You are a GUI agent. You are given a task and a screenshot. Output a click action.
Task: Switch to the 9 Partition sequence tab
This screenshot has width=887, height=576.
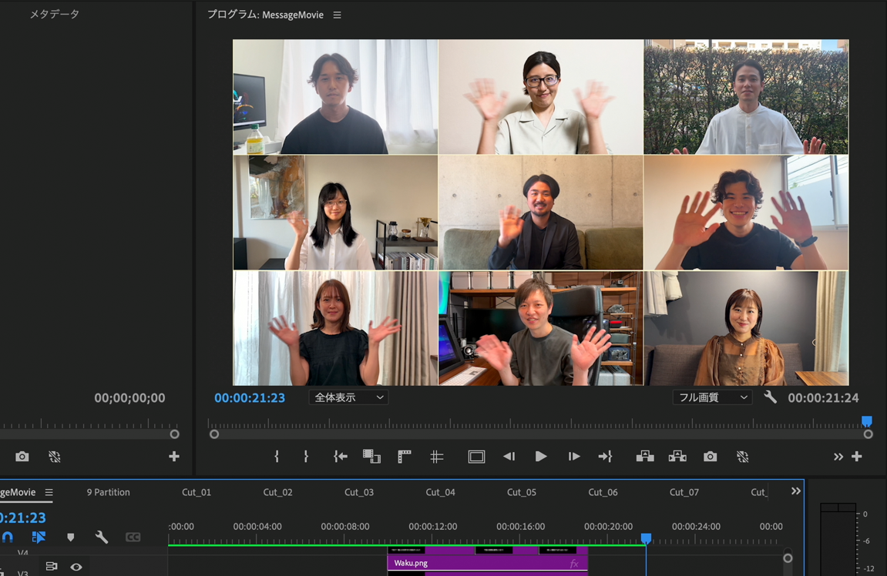click(108, 492)
